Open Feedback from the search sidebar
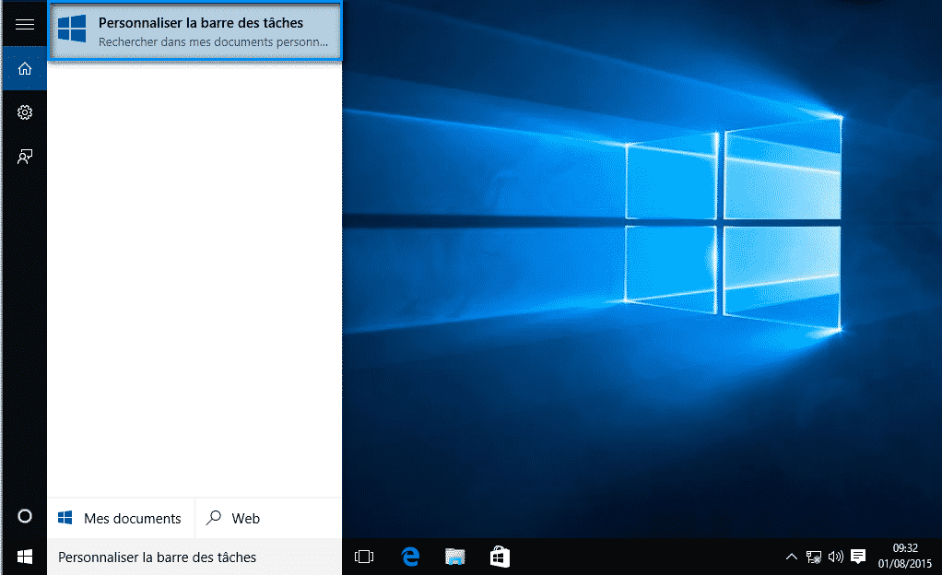942x575 pixels. [23, 156]
